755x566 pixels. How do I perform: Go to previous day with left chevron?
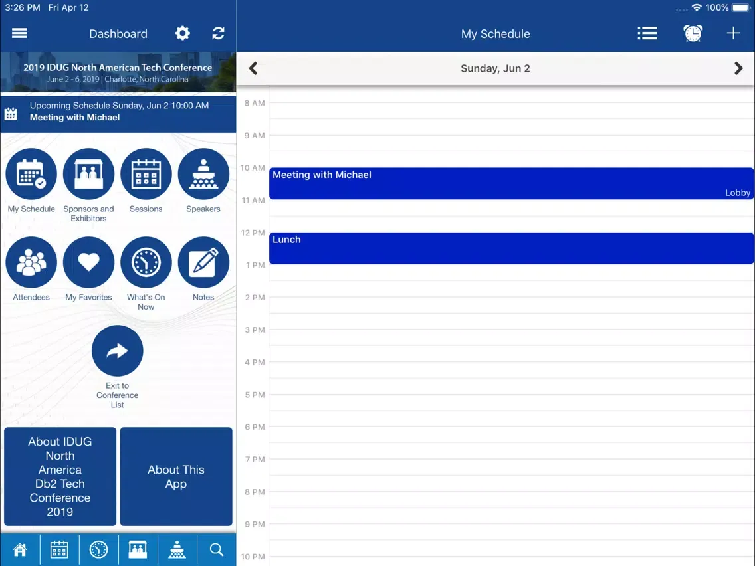[253, 68]
